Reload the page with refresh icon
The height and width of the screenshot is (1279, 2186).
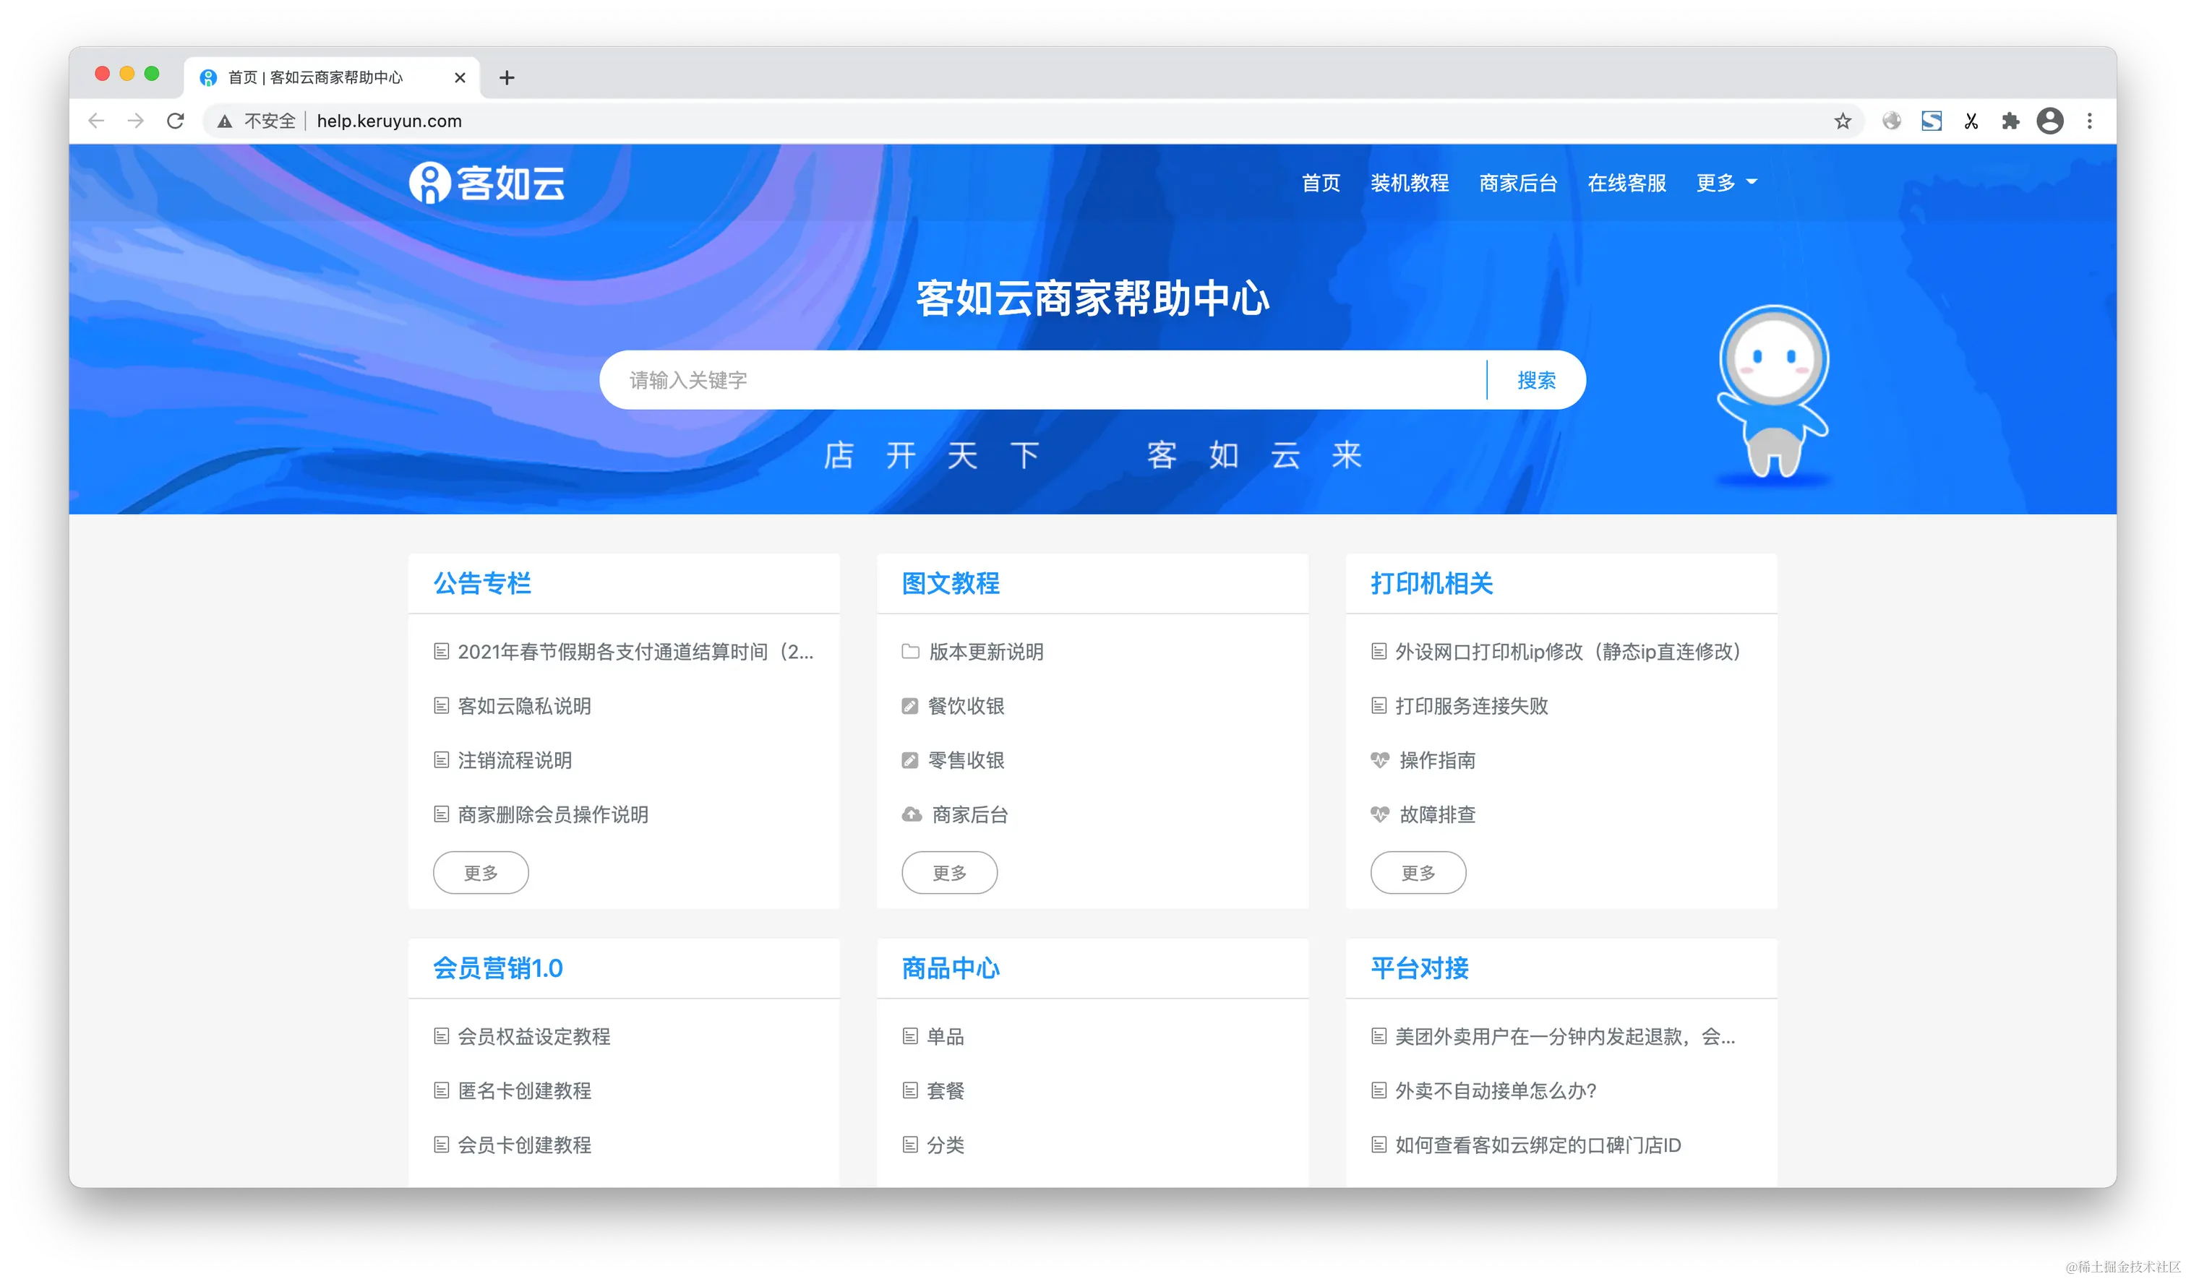[175, 121]
